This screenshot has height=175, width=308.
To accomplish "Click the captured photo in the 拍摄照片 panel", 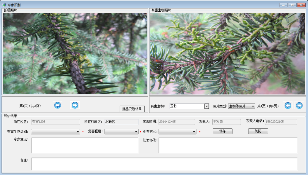I will 75,52.
